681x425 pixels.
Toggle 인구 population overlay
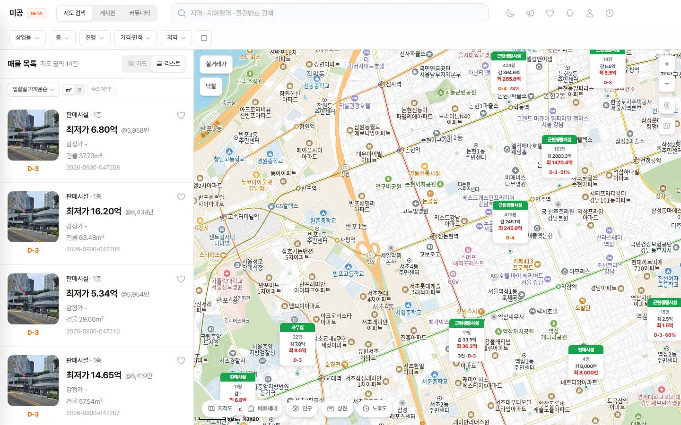point(303,408)
